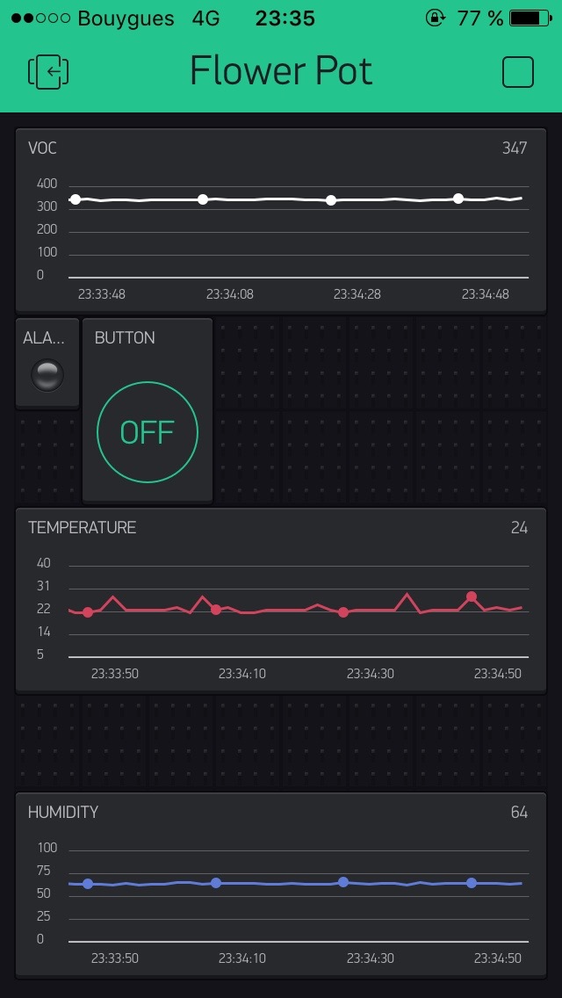Tap the humidity reading 64

pyautogui.click(x=519, y=812)
